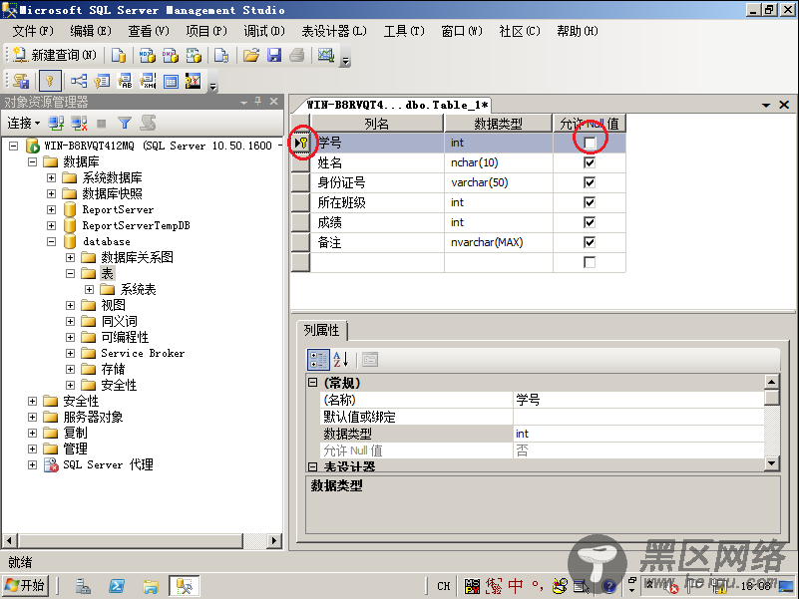
Task: Expand the 数据库快照 node
Action: click(51, 193)
